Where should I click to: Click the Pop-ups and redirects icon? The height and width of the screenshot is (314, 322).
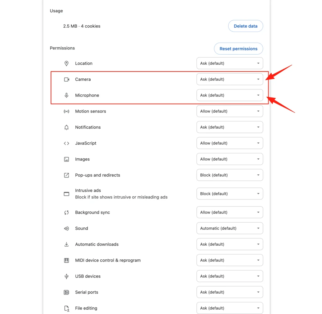[66, 175]
